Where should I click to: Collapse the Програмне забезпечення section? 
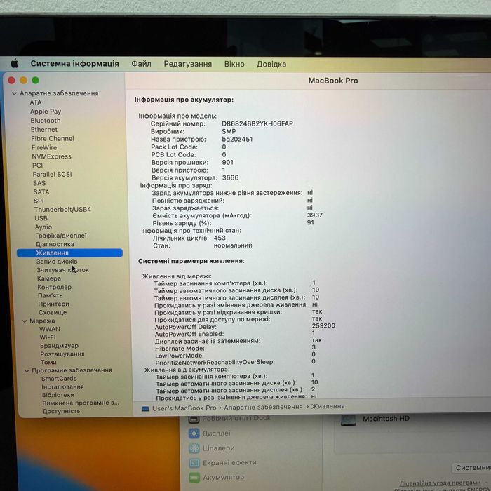(27, 370)
